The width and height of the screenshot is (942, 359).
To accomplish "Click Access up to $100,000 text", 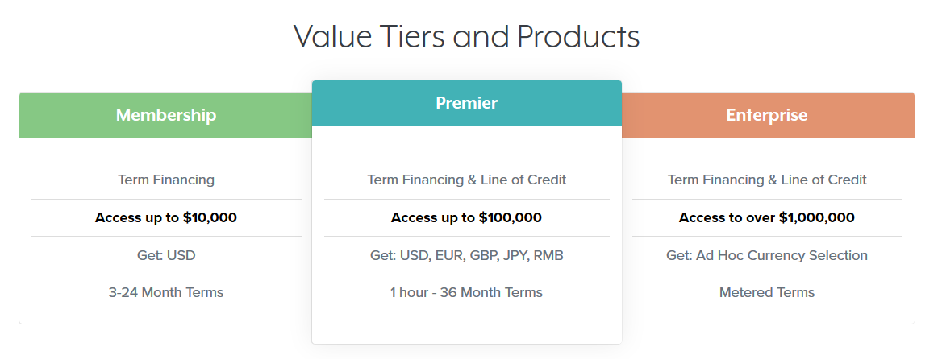I will coord(467,217).
